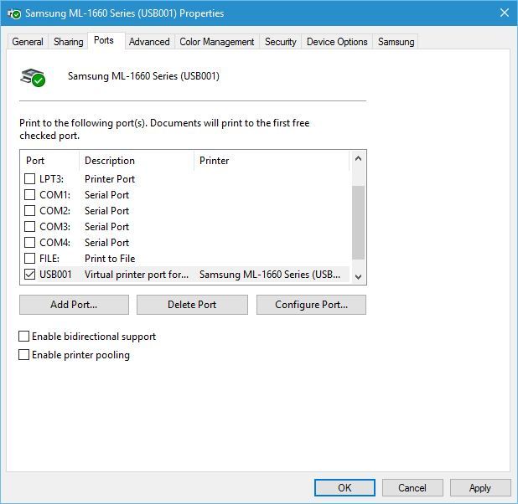This screenshot has width=518, height=504.
Task: Click the 'FILE:' port name text
Action: (x=49, y=258)
